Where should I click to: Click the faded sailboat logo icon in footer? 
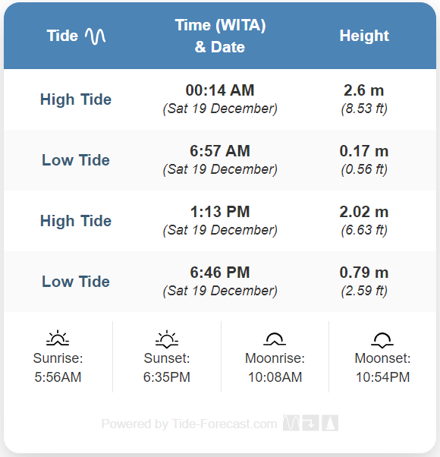tap(330, 423)
